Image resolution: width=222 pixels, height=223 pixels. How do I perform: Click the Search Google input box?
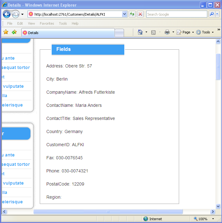[x=177, y=14]
